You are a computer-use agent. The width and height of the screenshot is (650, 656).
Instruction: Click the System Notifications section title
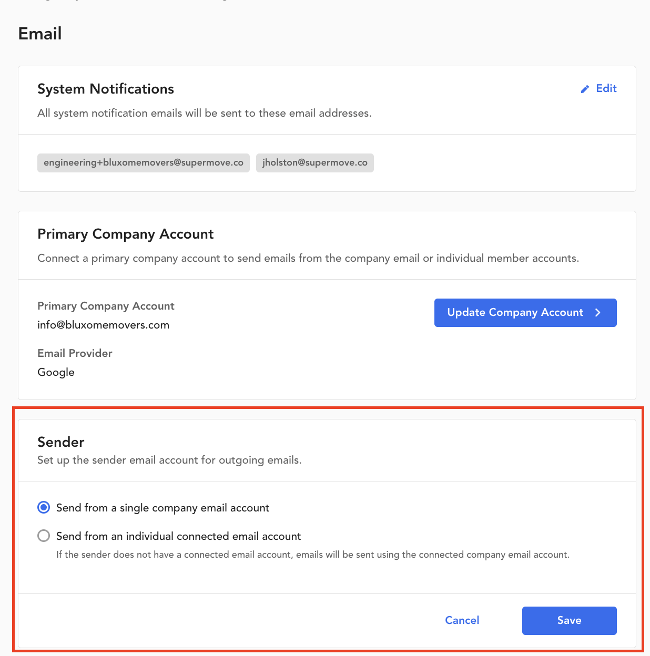(x=106, y=89)
